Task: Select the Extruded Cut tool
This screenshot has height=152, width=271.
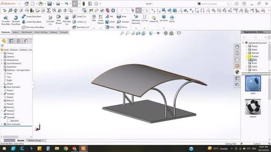Action: click(50, 20)
